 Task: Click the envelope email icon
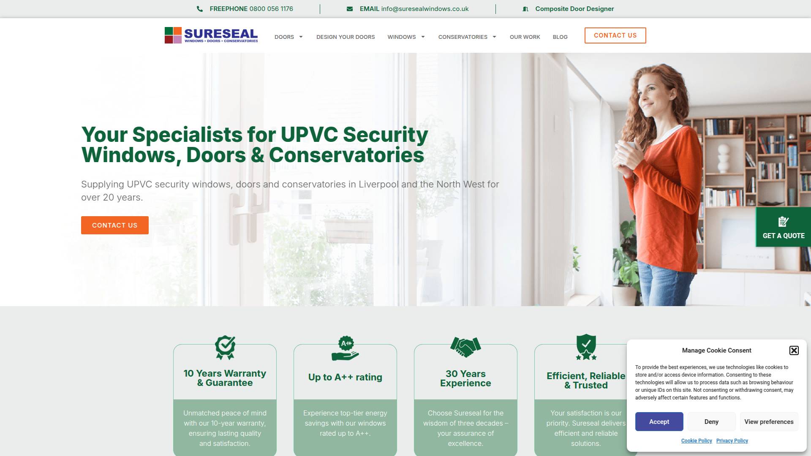350,9
